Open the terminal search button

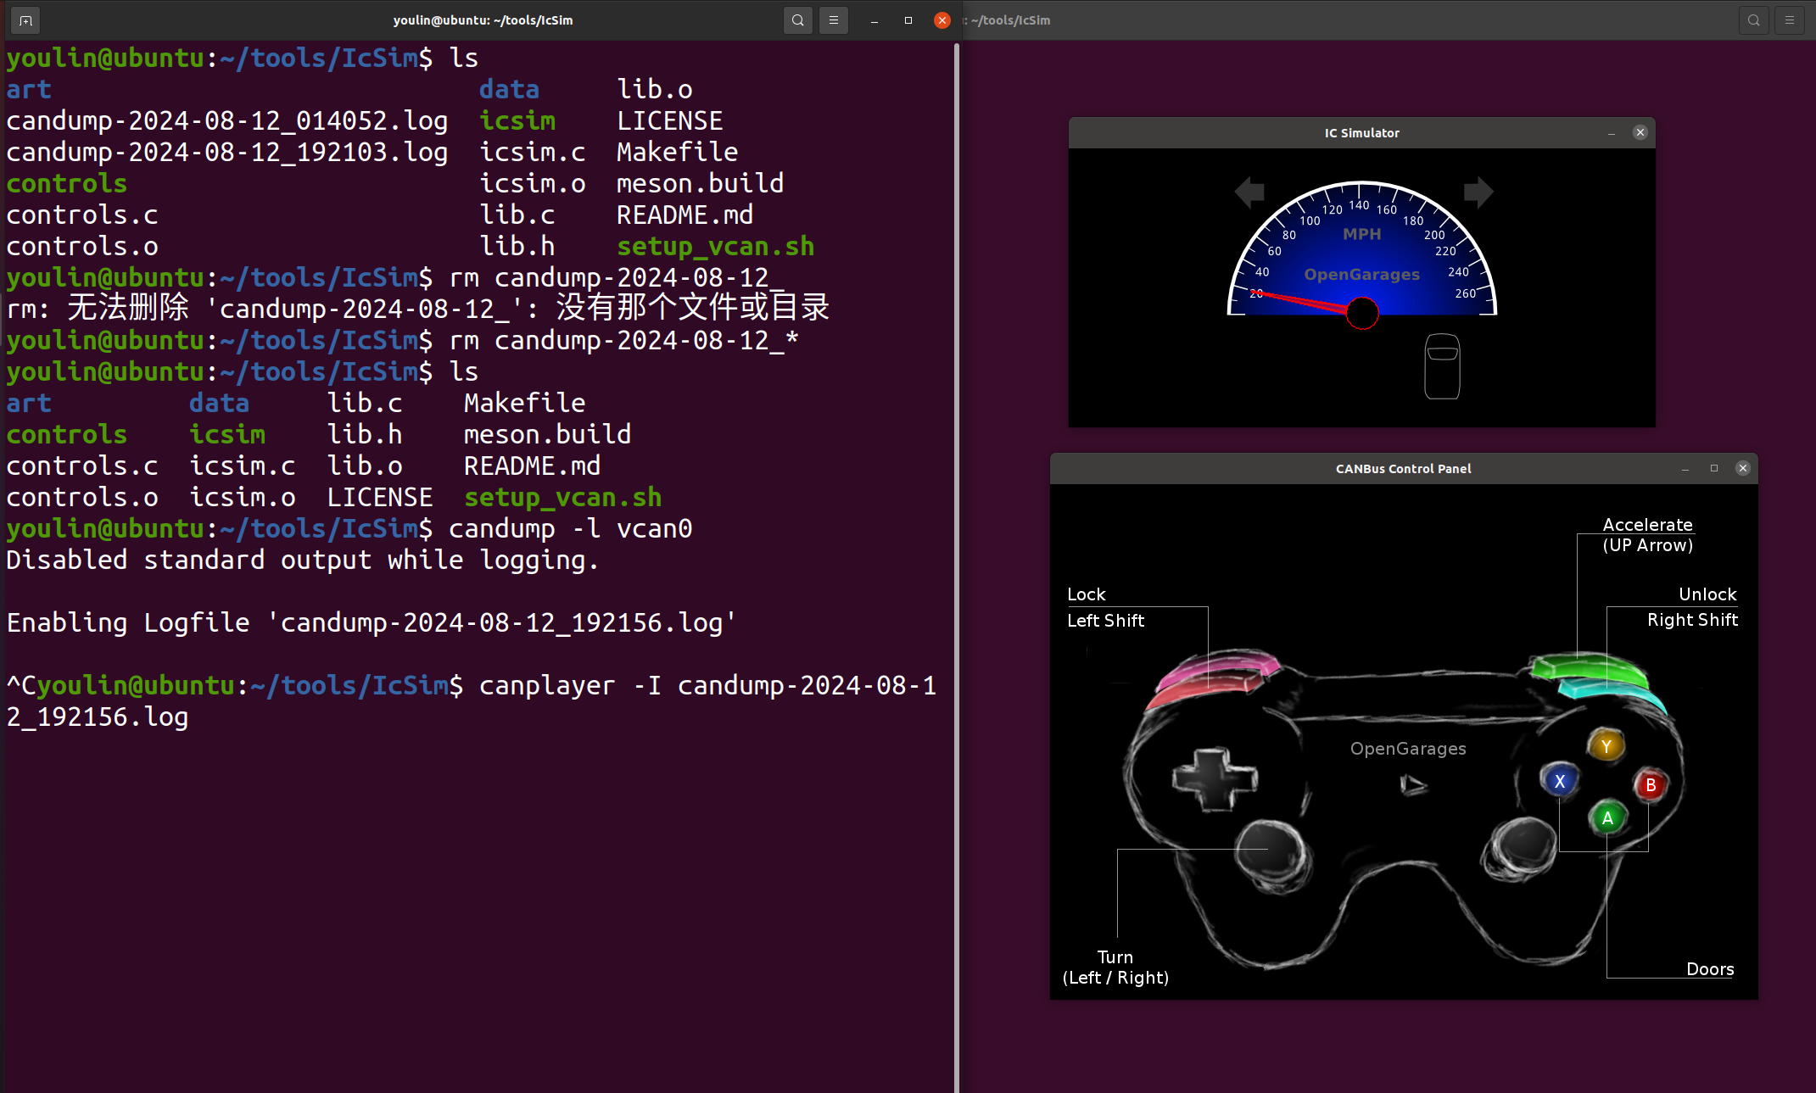point(797,20)
